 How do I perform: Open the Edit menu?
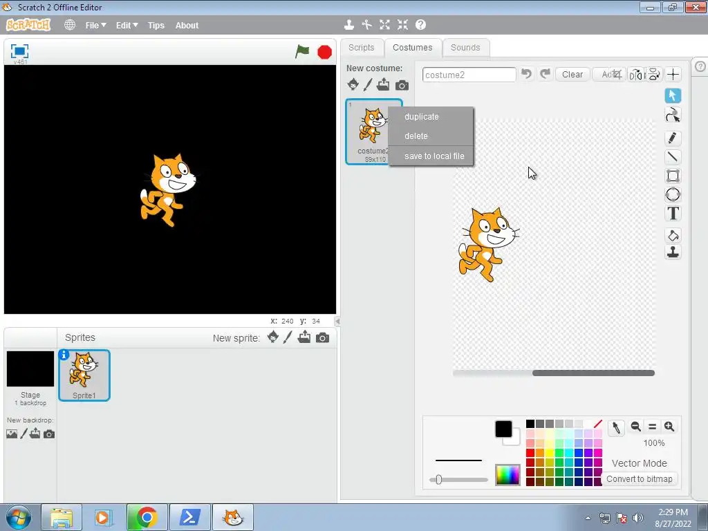click(x=127, y=26)
